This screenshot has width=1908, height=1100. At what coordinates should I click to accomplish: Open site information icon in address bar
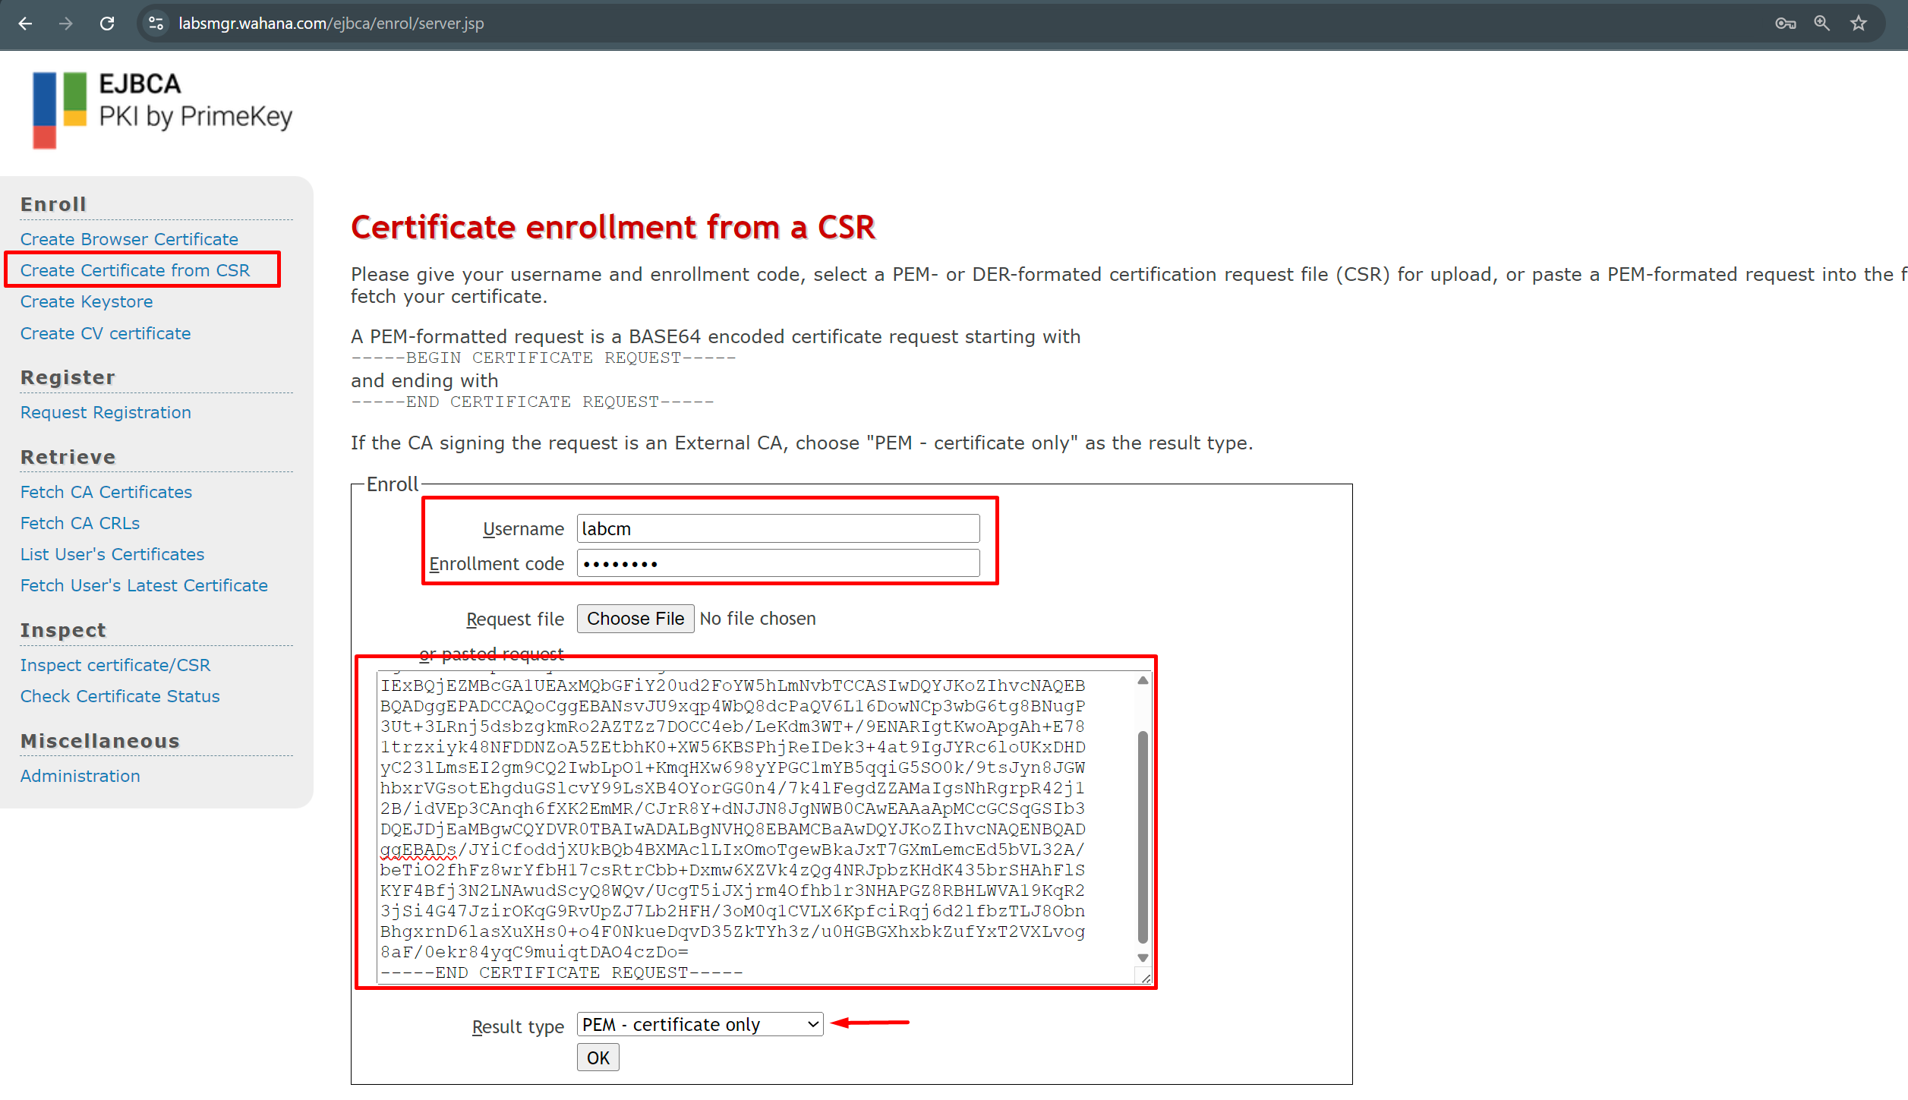click(x=156, y=24)
